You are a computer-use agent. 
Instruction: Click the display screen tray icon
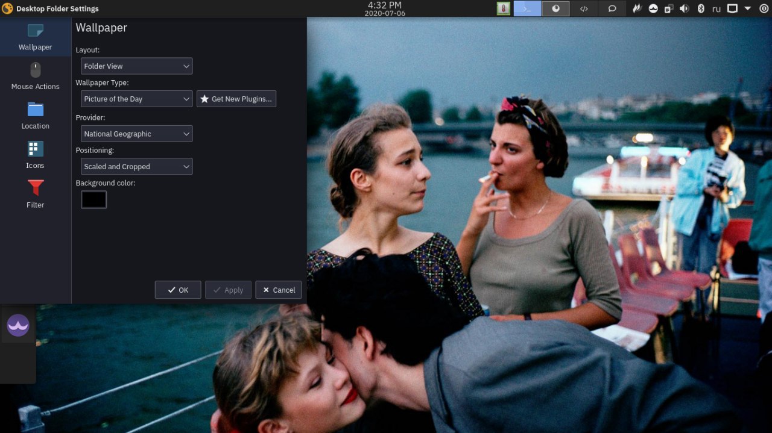coord(732,8)
